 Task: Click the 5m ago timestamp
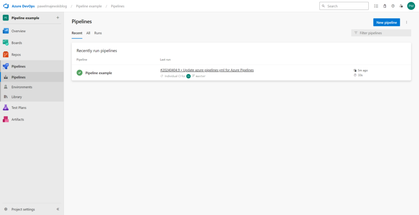point(363,70)
